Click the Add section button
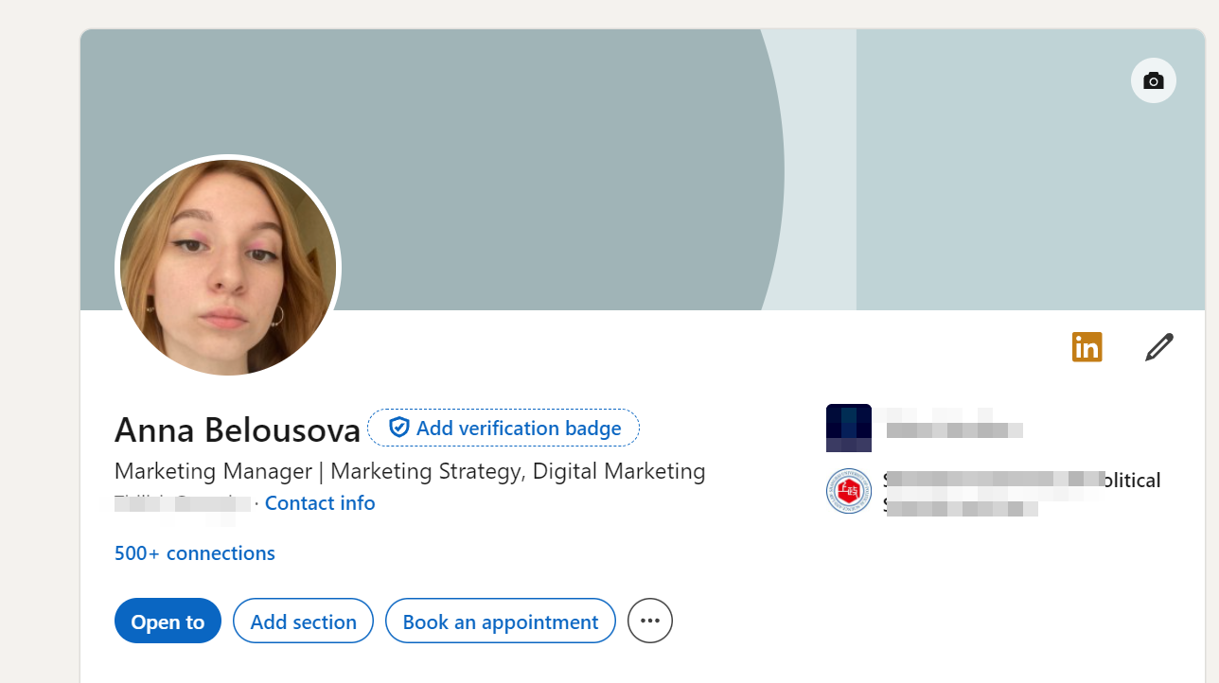 (x=303, y=622)
